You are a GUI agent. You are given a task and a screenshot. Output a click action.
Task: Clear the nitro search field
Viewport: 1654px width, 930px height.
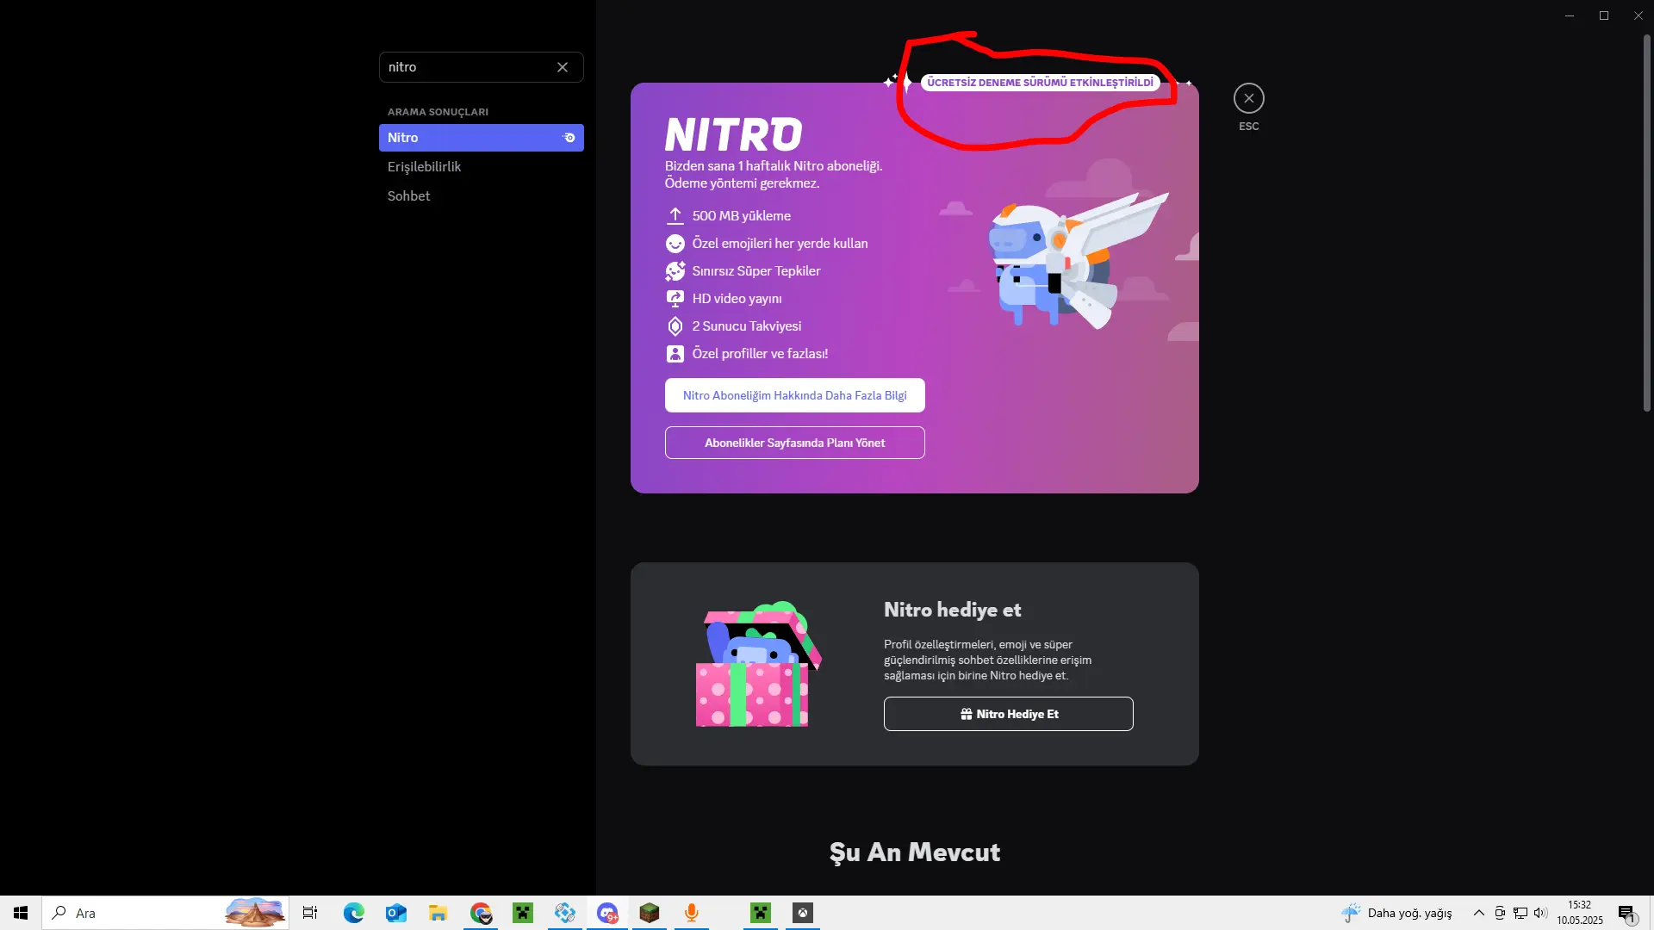(563, 67)
